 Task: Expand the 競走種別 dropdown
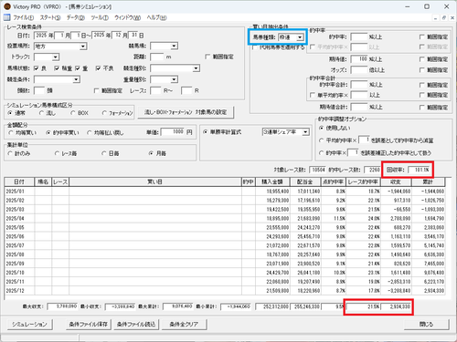(196, 68)
